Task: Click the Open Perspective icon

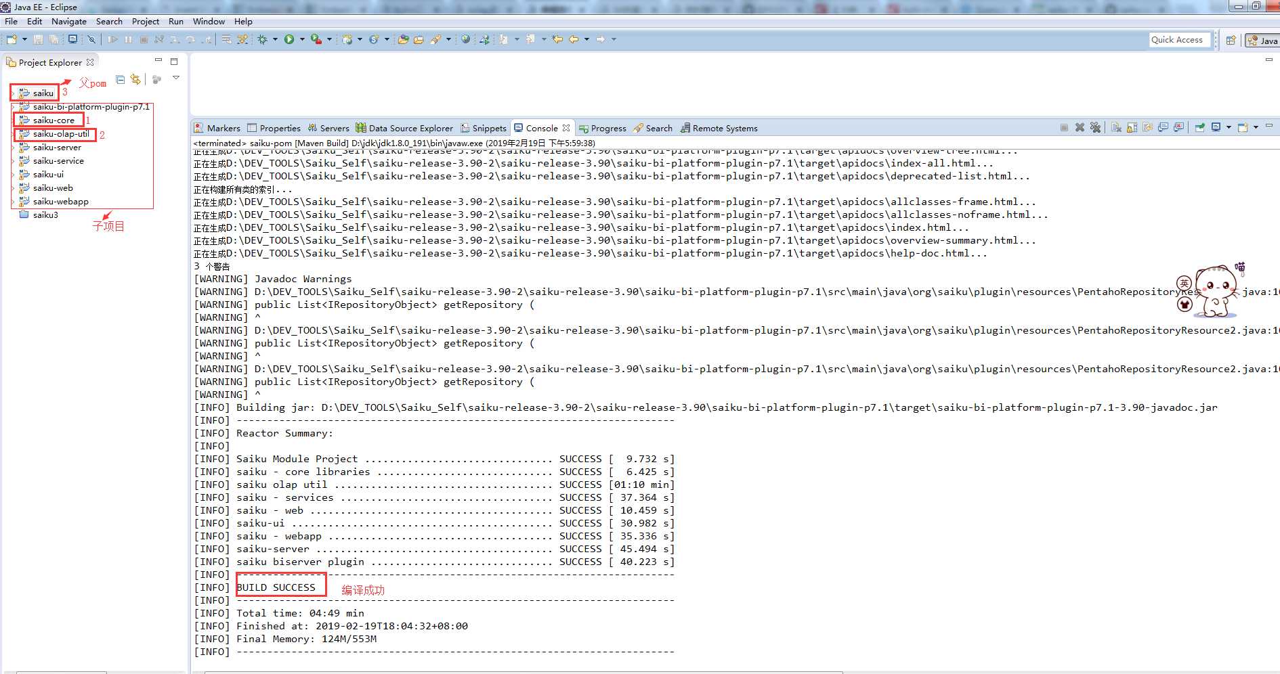Action: pos(1231,40)
